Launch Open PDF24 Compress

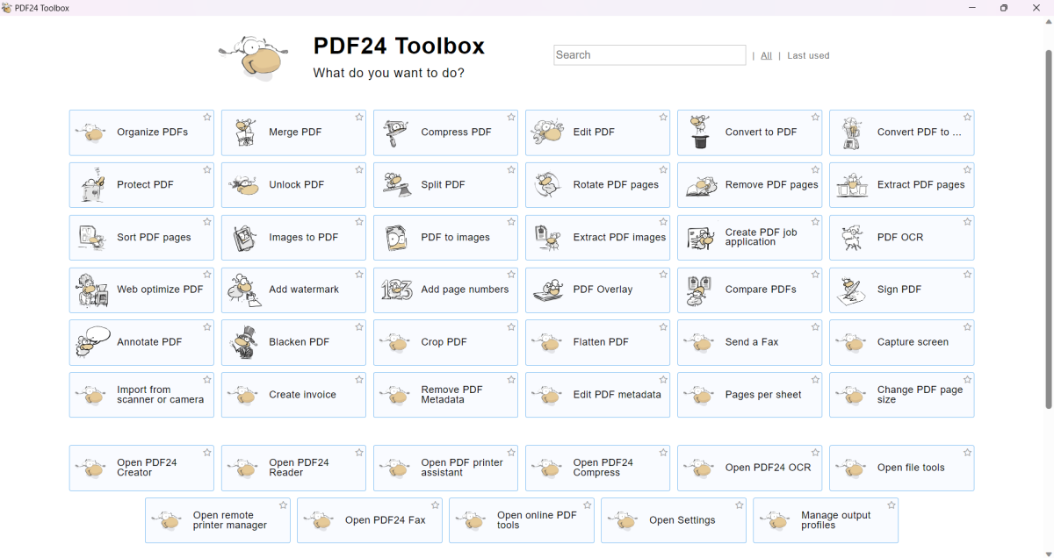597,468
